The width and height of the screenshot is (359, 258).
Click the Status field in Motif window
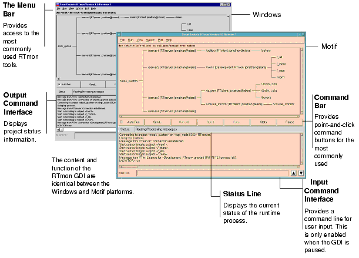coord(219,129)
